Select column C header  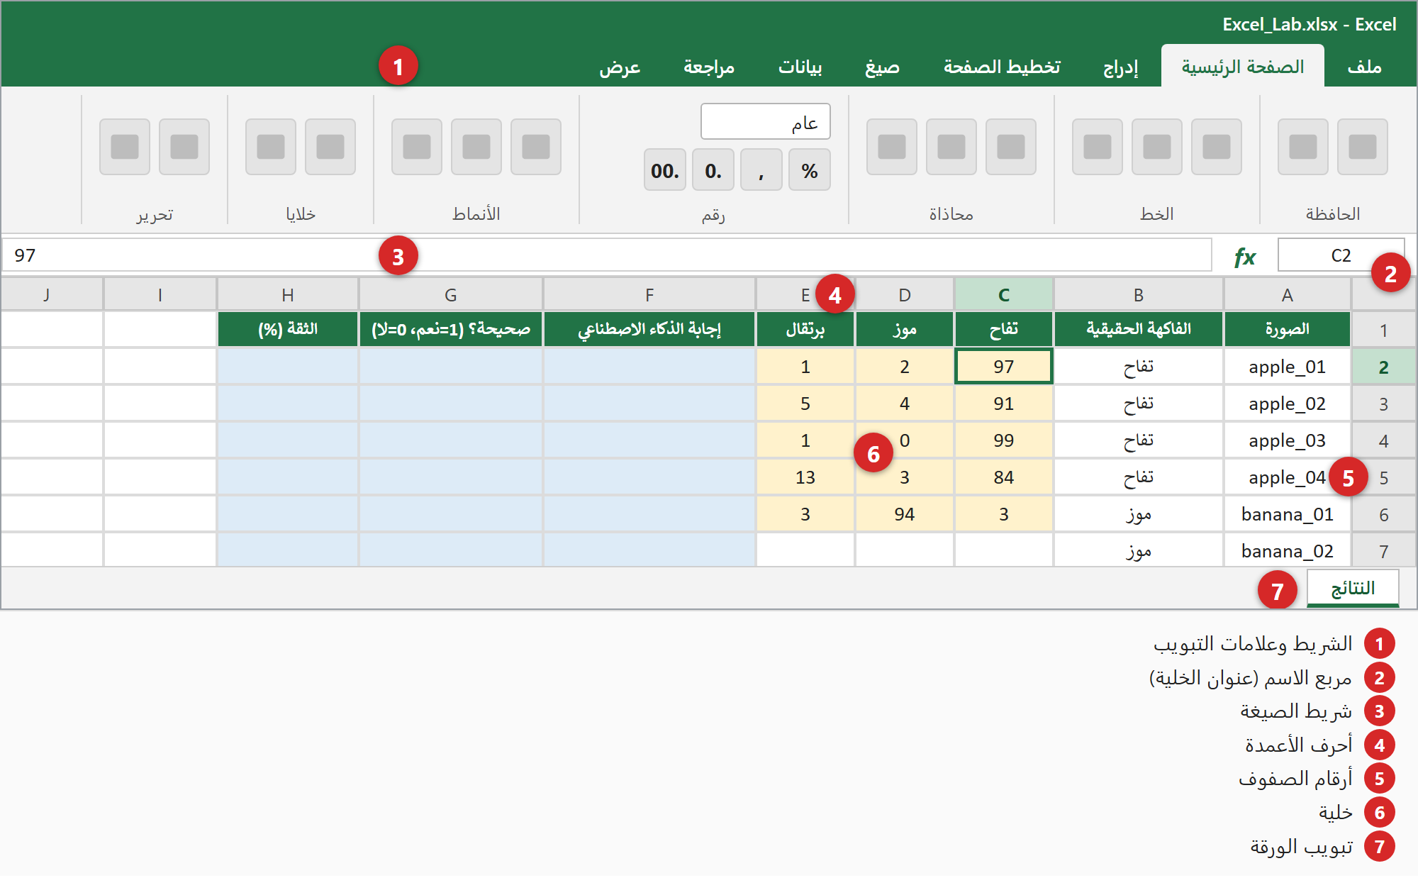[x=1004, y=294]
